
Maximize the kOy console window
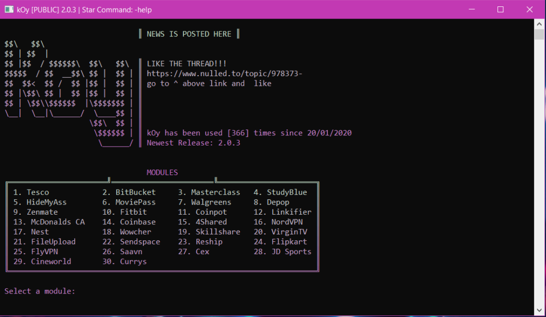coord(500,10)
